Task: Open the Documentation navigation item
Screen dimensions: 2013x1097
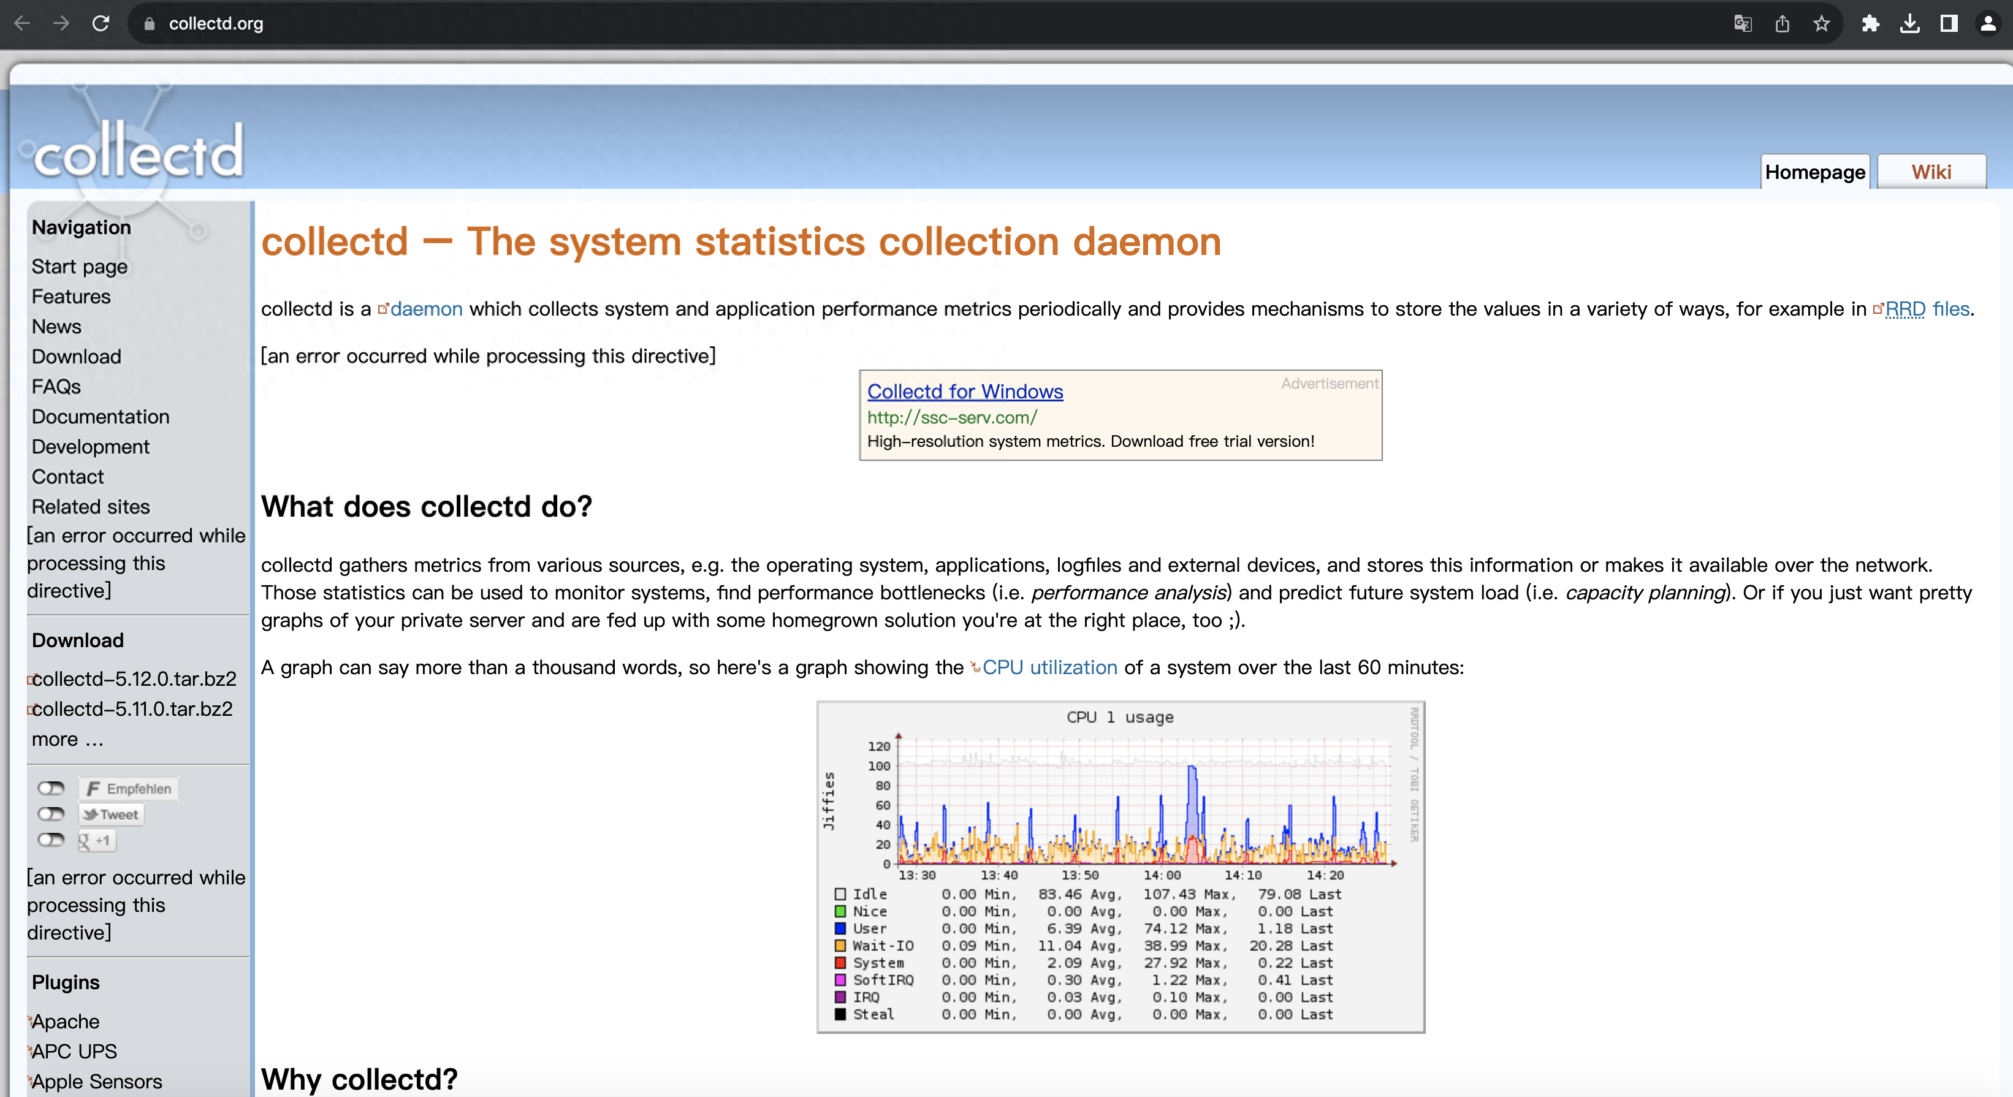Action: (x=100, y=417)
